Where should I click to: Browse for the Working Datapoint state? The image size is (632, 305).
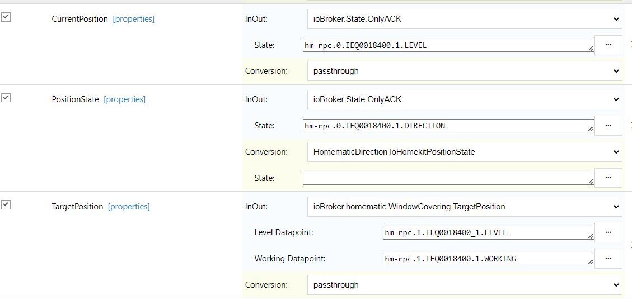tap(608, 258)
